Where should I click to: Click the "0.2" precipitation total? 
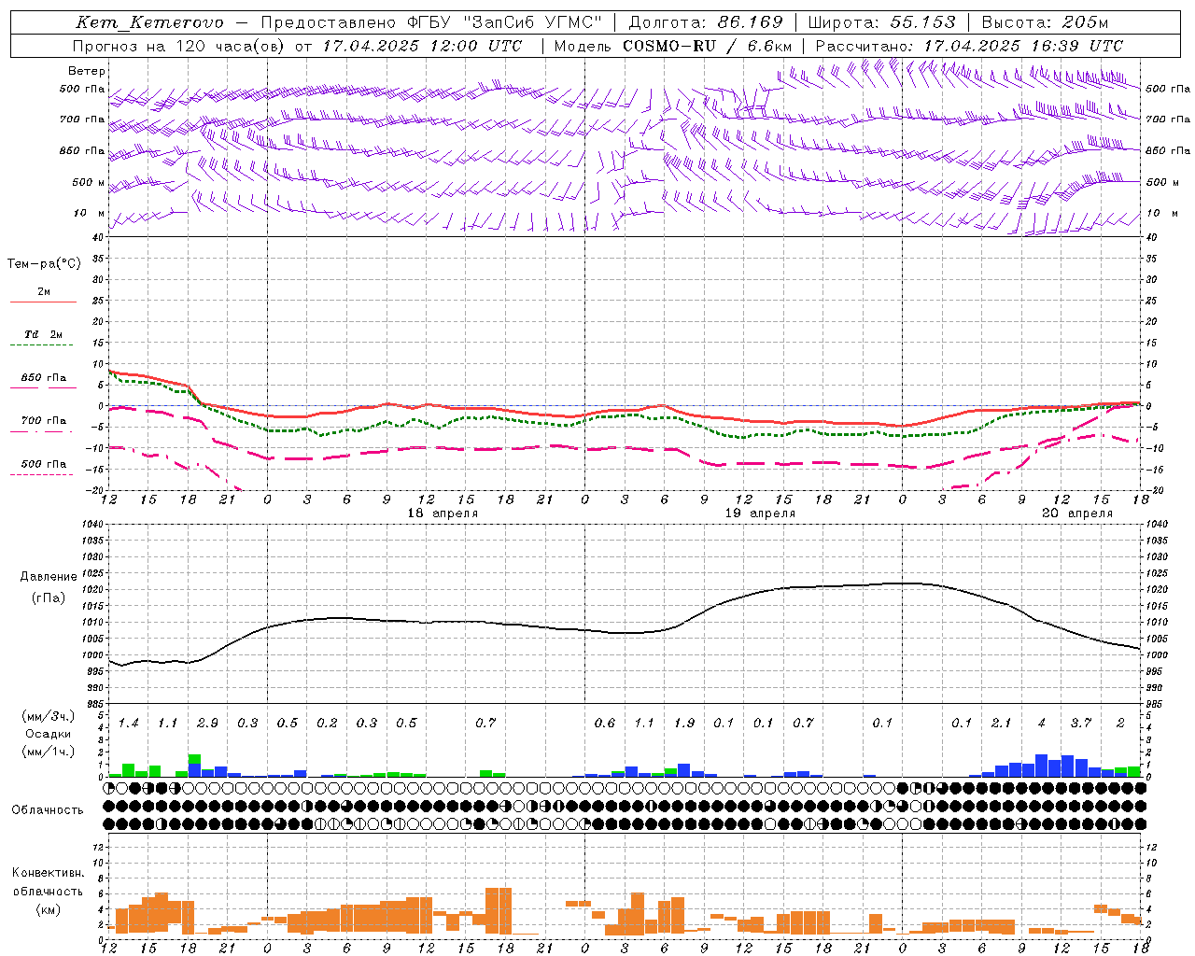pos(327,723)
